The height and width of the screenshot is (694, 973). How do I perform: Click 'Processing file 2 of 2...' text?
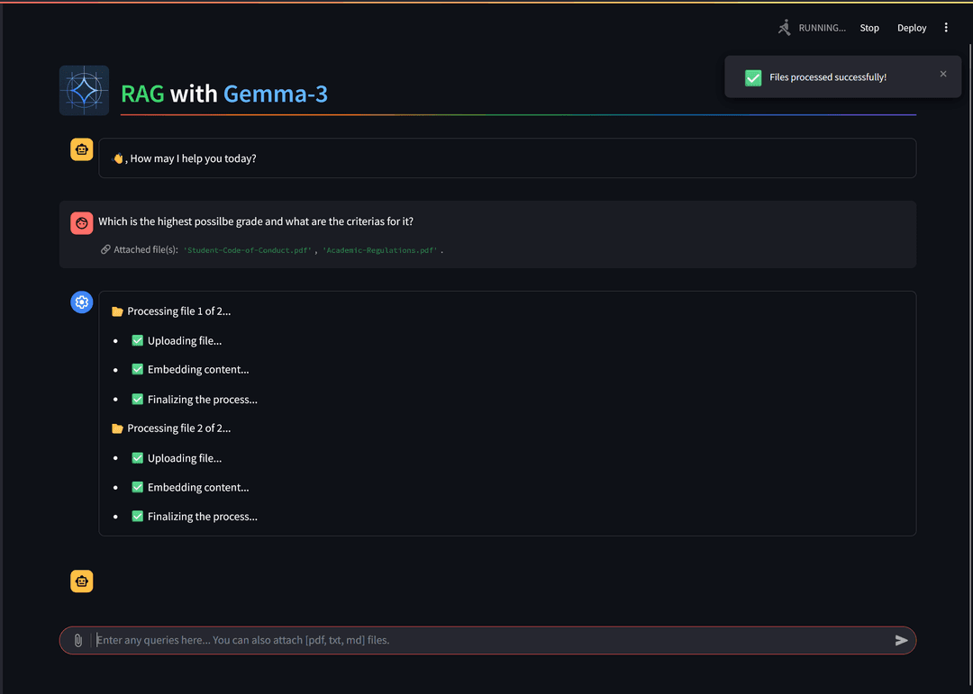click(x=178, y=428)
